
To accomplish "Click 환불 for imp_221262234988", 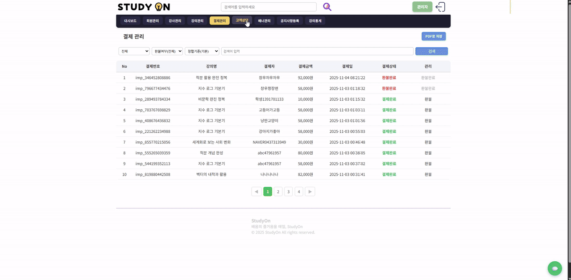I will tap(428, 131).
